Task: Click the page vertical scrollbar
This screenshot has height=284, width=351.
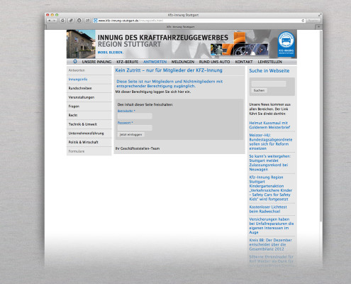Action: pyautogui.click(x=321, y=126)
